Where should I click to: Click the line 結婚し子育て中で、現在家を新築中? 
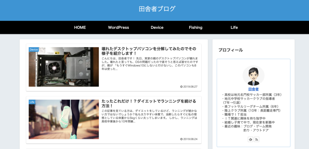point(248,122)
